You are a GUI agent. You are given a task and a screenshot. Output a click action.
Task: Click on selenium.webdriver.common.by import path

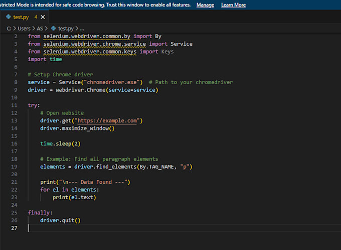point(87,36)
